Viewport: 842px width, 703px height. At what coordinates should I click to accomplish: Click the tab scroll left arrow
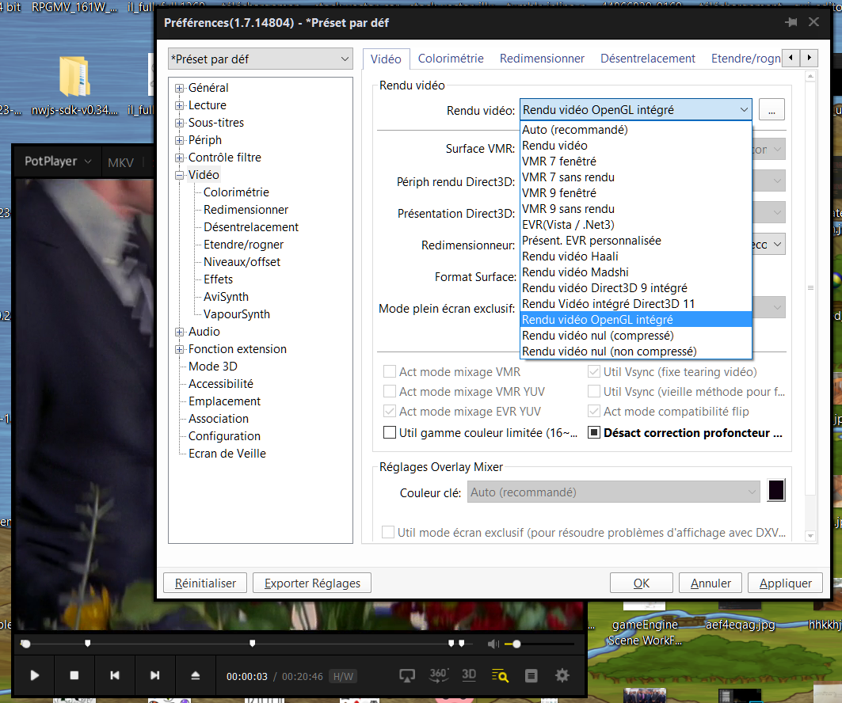coord(791,58)
